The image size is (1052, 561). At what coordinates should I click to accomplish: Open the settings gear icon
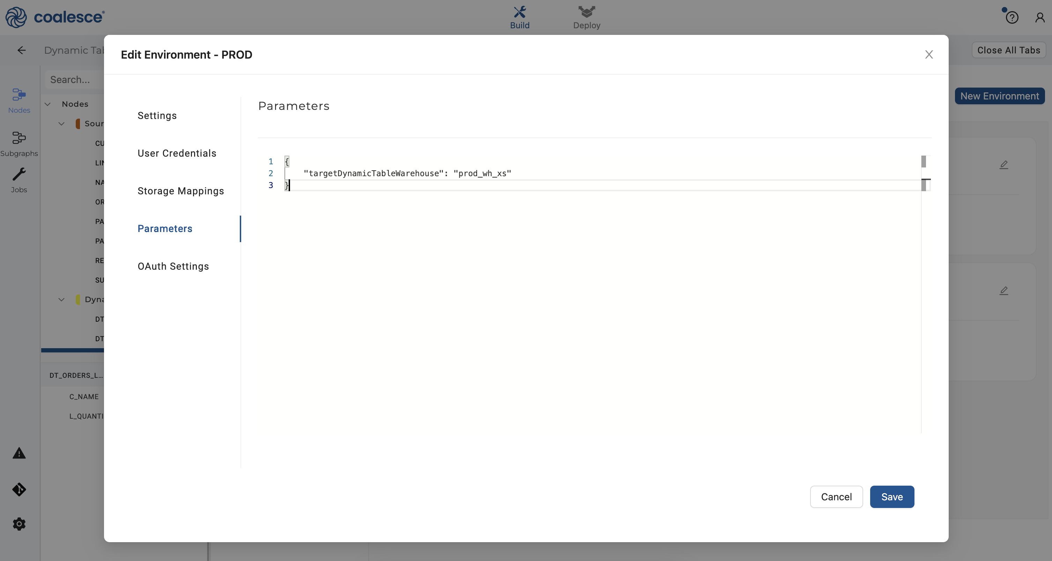[x=19, y=524]
